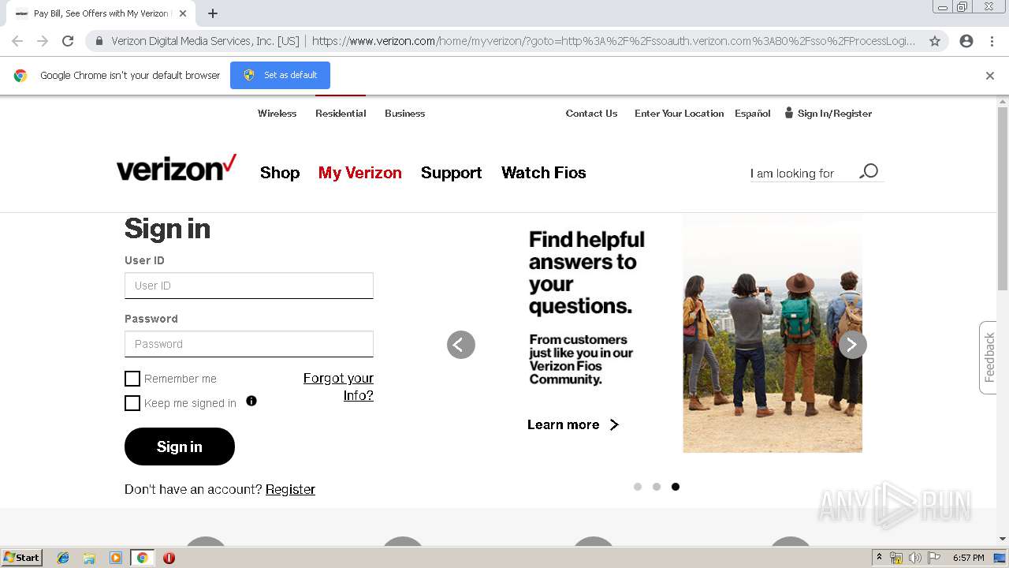
Task: Open the My Verizon menu
Action: click(x=360, y=173)
